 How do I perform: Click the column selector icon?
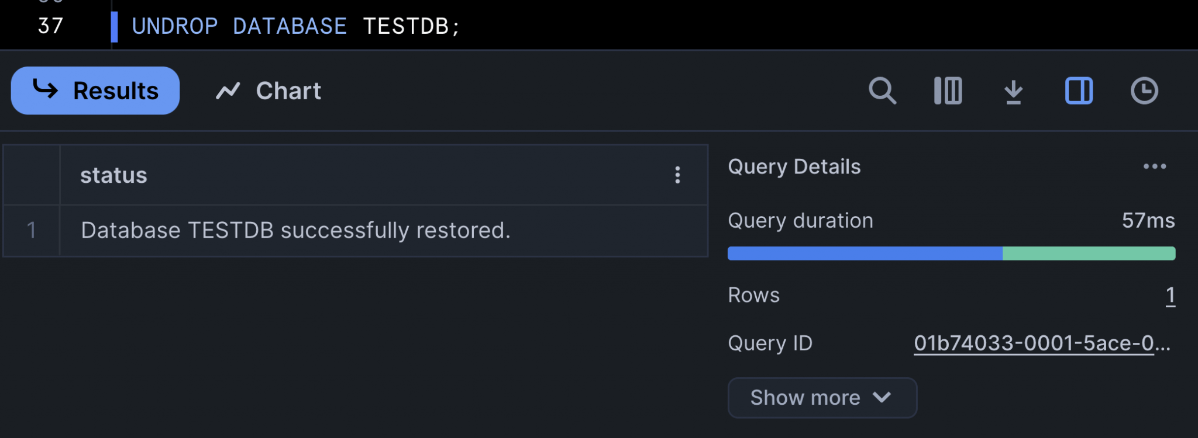948,91
